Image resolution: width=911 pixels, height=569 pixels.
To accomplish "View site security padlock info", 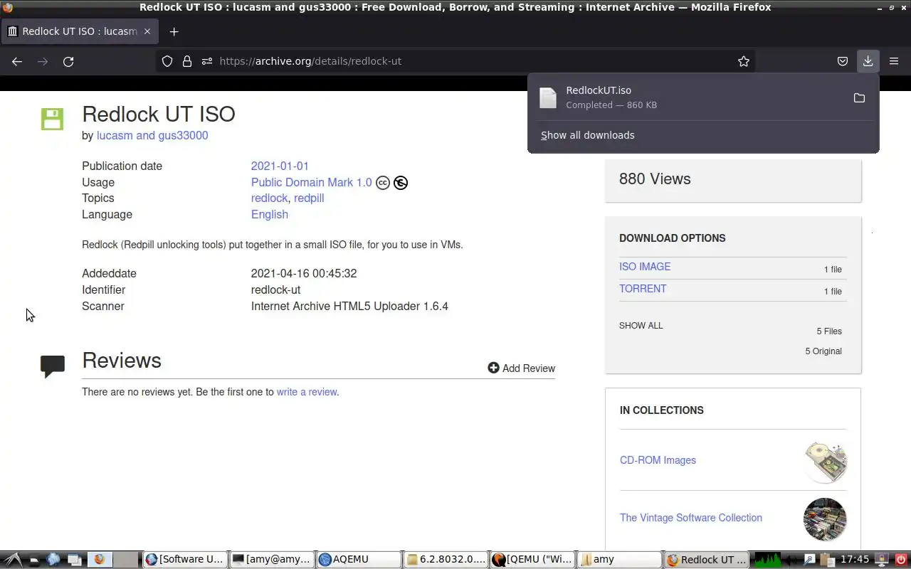I will 187,61.
